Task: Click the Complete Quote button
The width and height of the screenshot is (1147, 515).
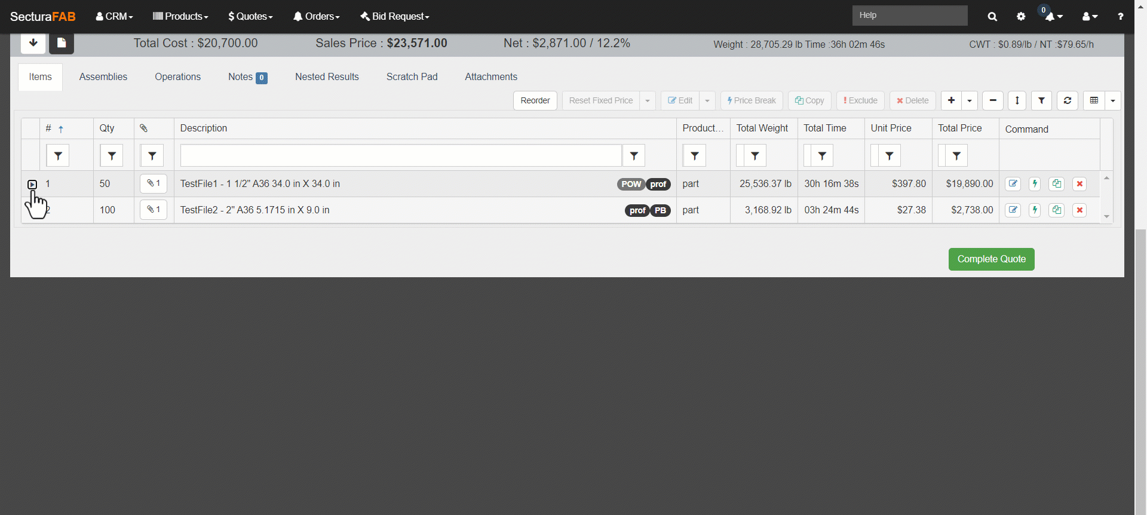Action: pyautogui.click(x=991, y=259)
